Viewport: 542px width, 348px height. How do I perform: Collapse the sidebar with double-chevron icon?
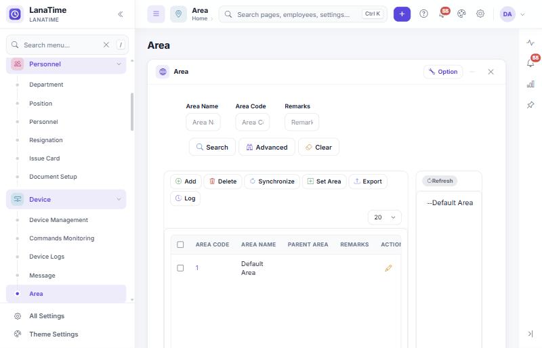pos(121,14)
